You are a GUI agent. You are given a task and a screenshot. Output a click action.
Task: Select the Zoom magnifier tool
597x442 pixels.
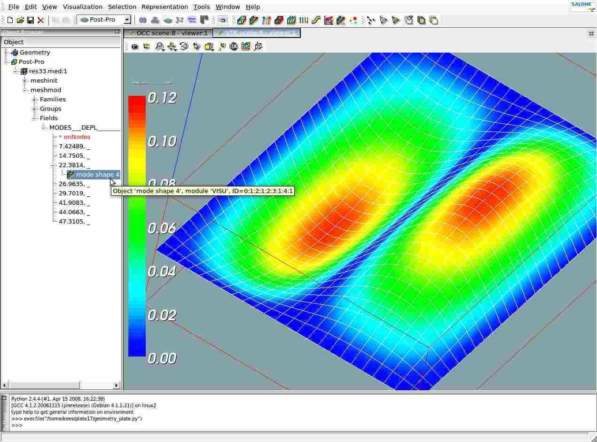pyautogui.click(x=159, y=47)
